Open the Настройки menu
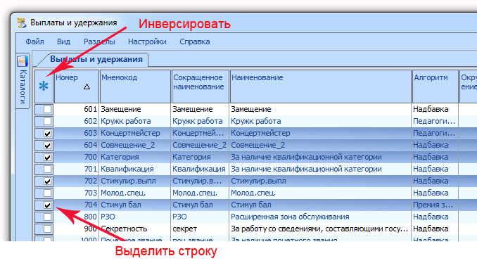477x263 pixels. (x=147, y=41)
